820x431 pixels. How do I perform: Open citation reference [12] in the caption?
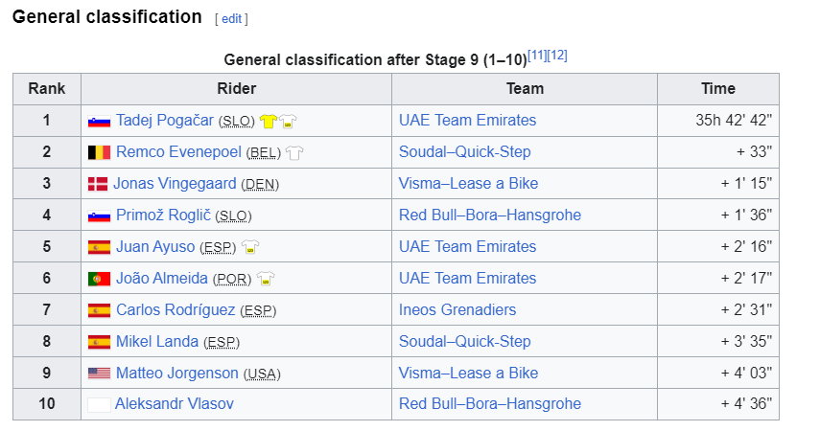coord(557,55)
